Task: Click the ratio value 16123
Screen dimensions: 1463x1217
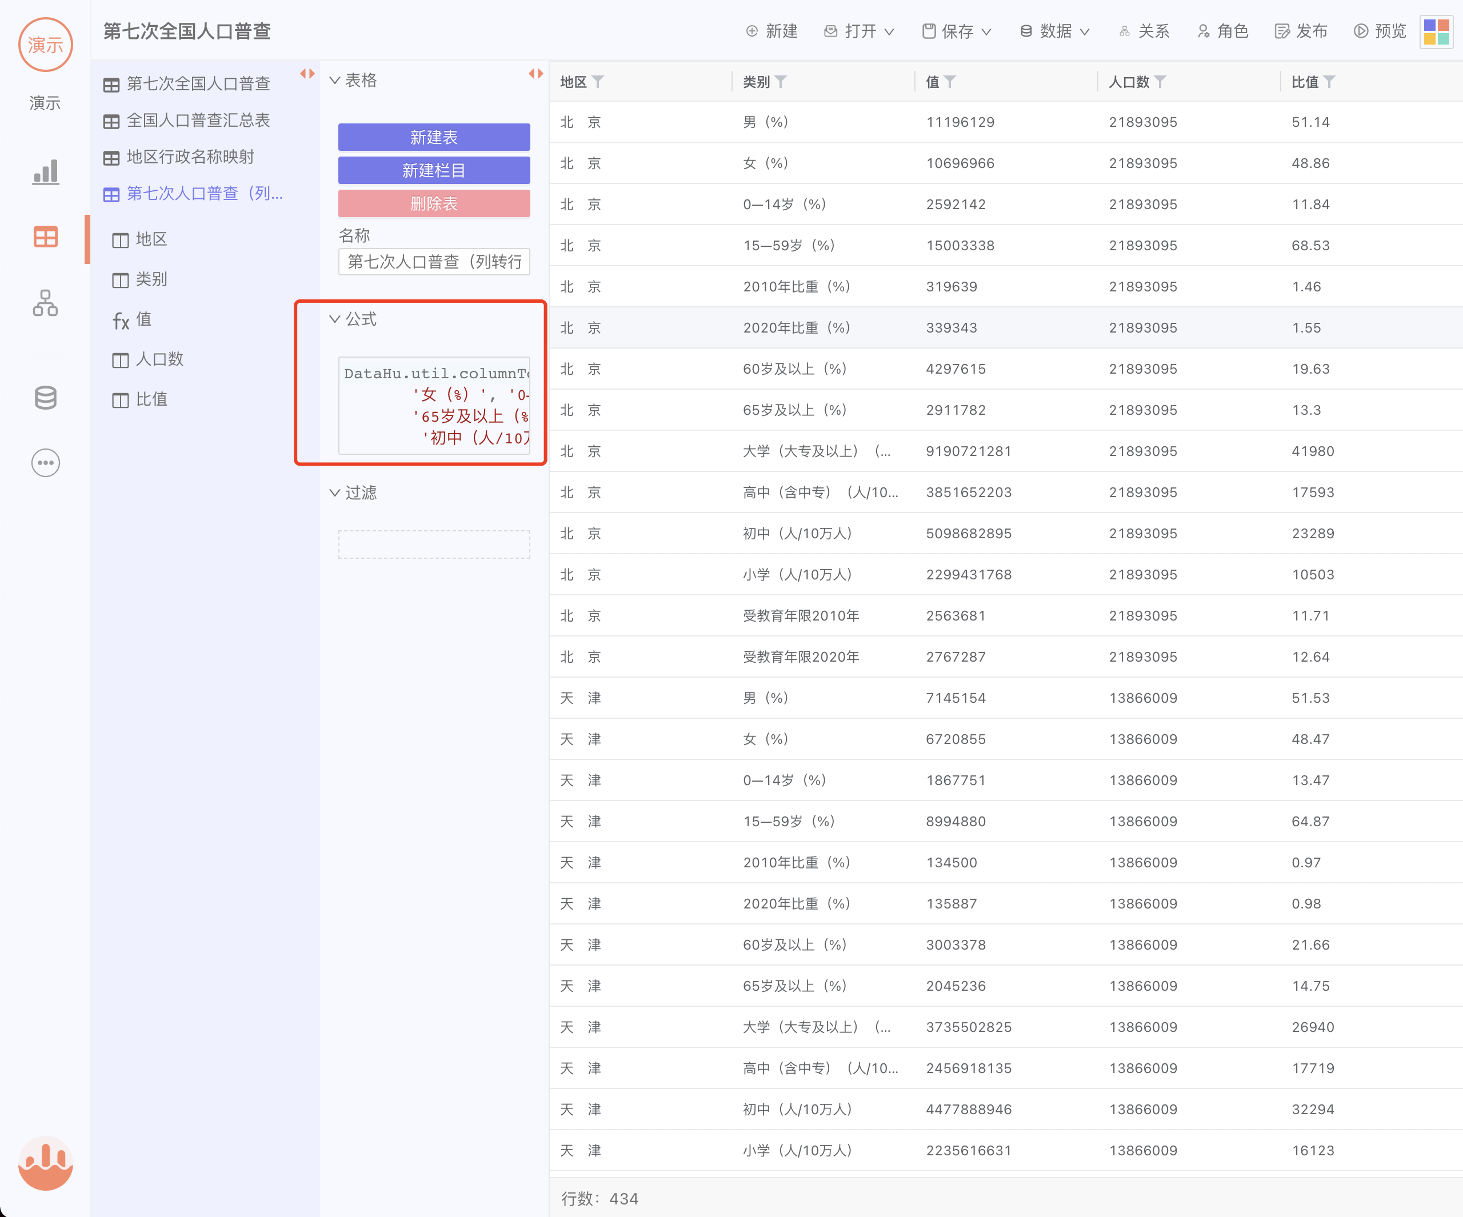Action: (x=1313, y=1151)
